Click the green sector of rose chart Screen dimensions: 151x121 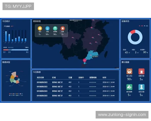[12, 80]
